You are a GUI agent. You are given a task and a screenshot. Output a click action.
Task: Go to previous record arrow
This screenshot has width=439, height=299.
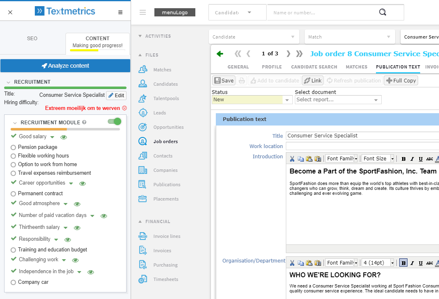coord(248,54)
